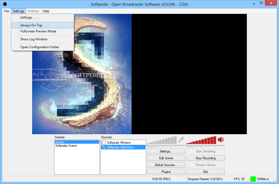Click the Edit Scene button
The height and width of the screenshot is (184, 279).
tap(166, 158)
